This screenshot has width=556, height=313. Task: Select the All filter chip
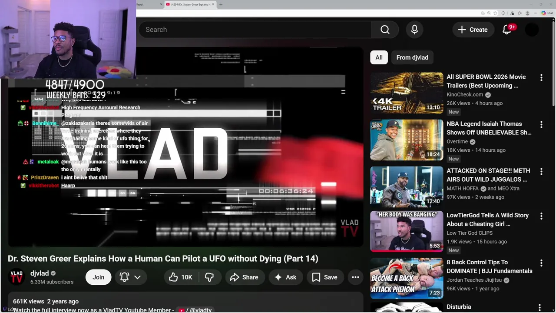[x=379, y=57]
